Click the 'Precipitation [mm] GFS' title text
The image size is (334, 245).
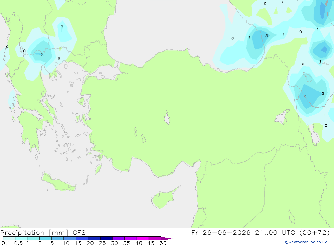tap(43, 233)
